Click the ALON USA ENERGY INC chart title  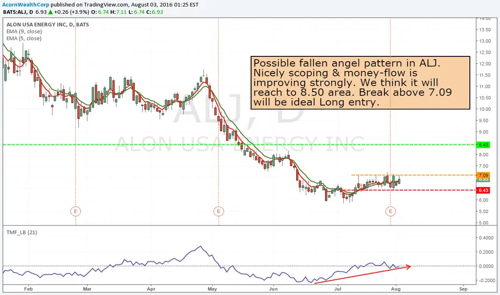coord(48,25)
